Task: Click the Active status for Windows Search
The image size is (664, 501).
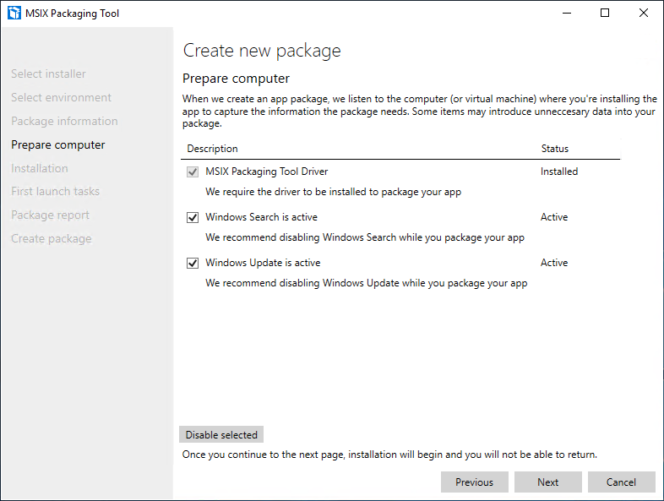Action: [554, 217]
